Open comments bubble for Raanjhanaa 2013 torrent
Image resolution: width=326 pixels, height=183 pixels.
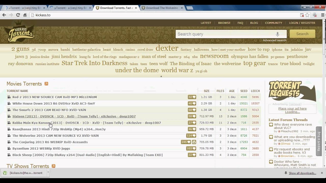[x=192, y=129]
